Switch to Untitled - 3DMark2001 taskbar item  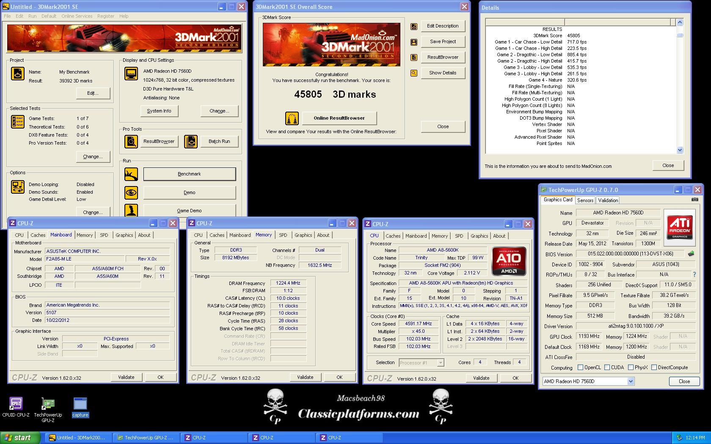point(79,438)
